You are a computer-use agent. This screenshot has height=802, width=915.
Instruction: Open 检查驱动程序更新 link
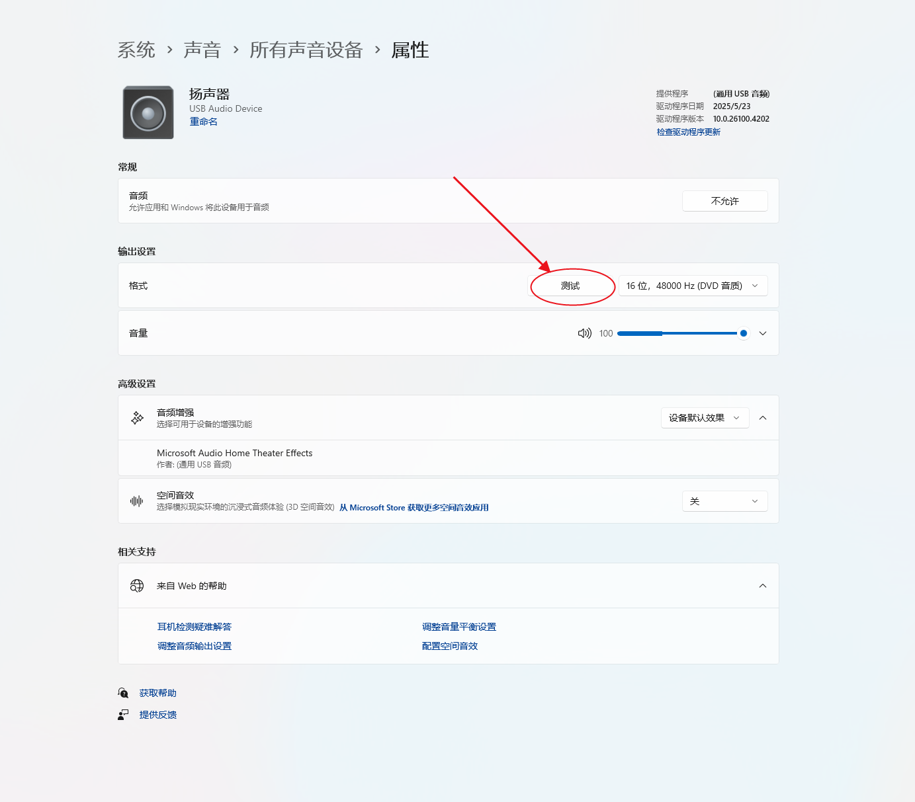(688, 132)
